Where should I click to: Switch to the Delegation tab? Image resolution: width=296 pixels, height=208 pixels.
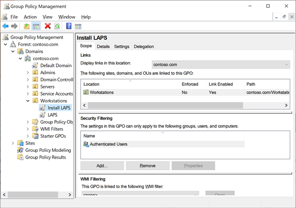click(x=144, y=46)
